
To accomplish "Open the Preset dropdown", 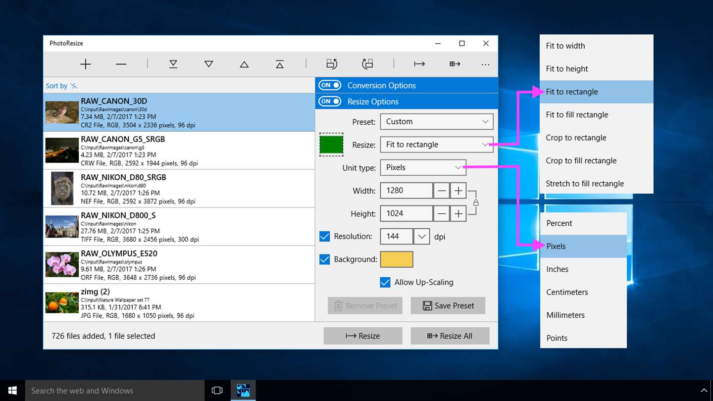I will pos(437,122).
